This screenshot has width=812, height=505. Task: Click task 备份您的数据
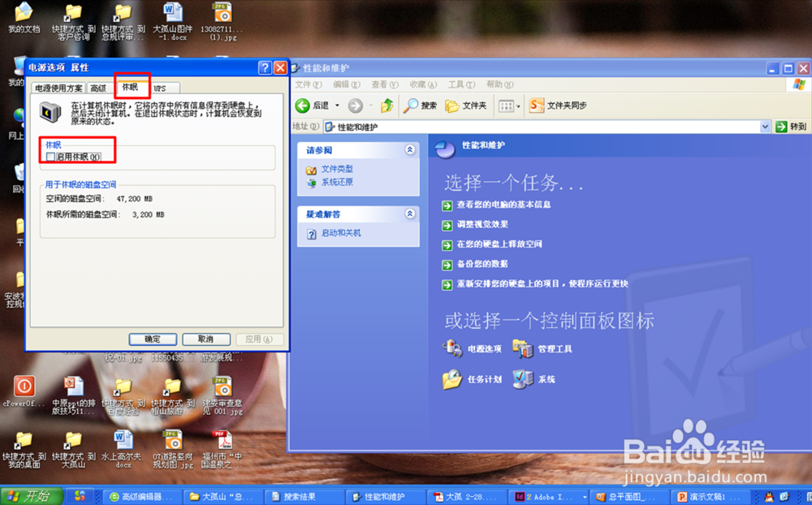(x=482, y=264)
